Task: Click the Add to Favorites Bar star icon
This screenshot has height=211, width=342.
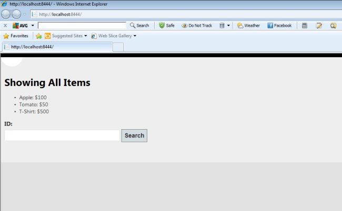Action: pos(39,36)
